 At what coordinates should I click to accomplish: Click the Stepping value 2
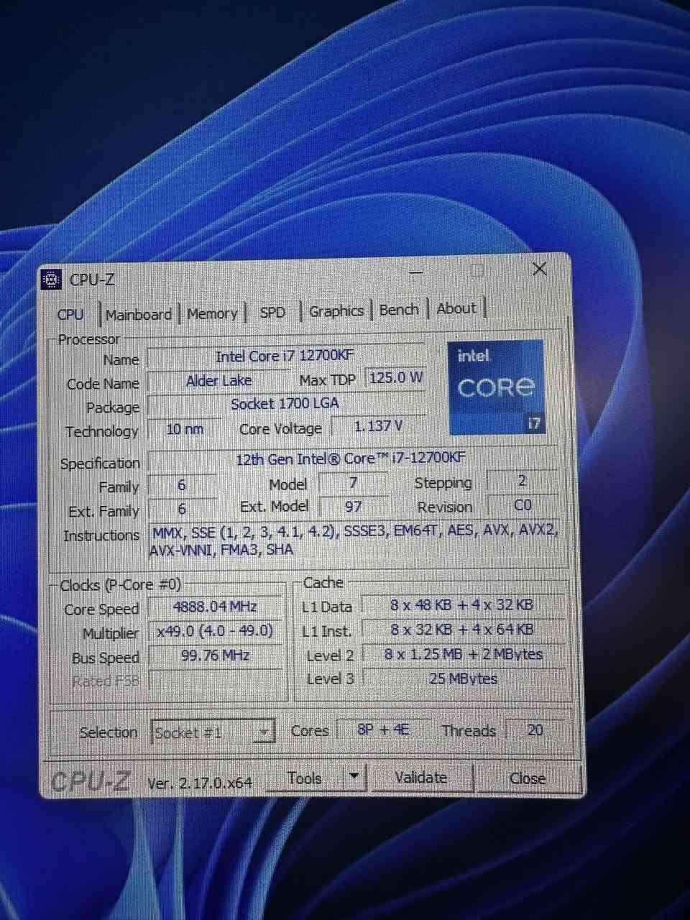pos(523,481)
